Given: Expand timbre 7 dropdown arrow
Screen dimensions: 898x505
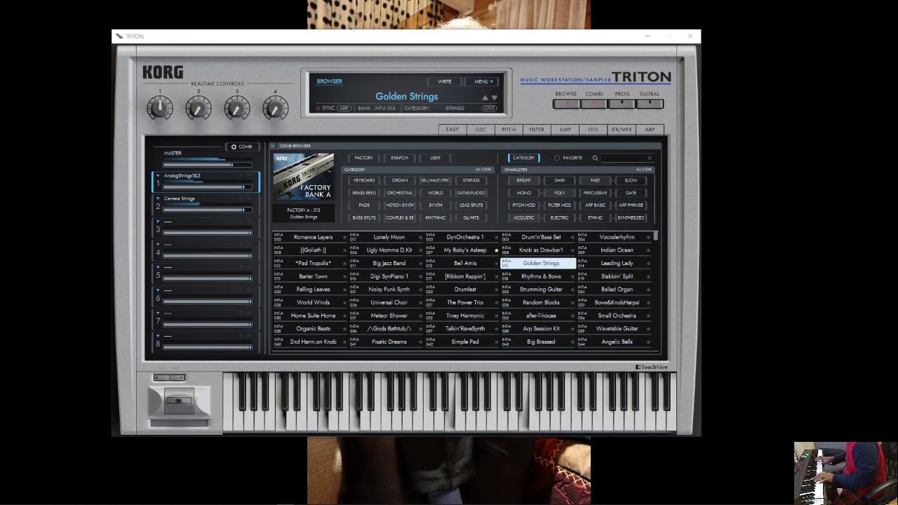Looking at the screenshot, I should (x=158, y=314).
